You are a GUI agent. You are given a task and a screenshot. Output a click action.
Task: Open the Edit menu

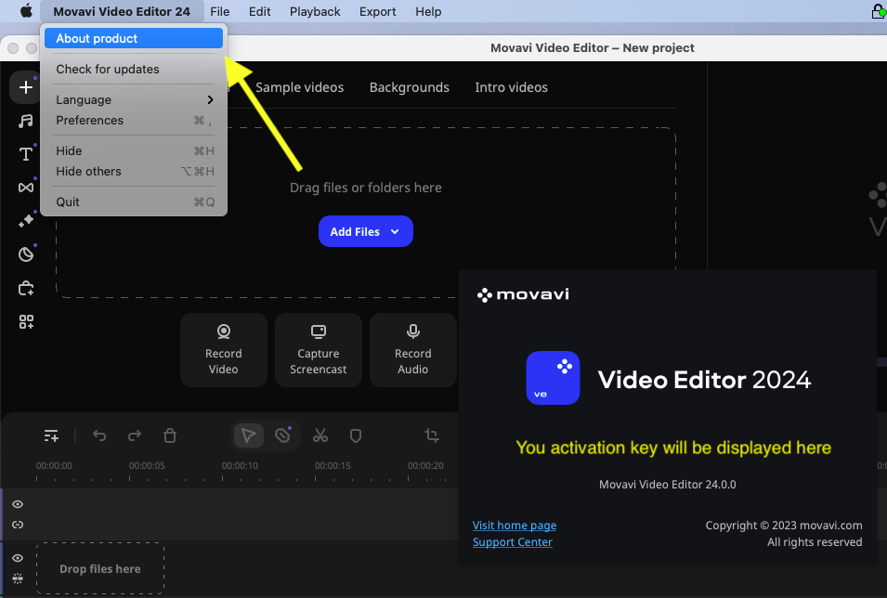260,11
